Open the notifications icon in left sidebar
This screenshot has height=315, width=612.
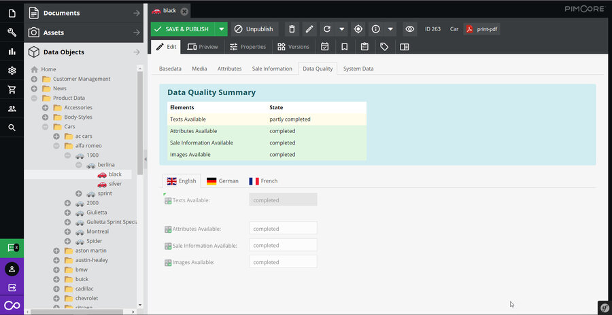12,248
